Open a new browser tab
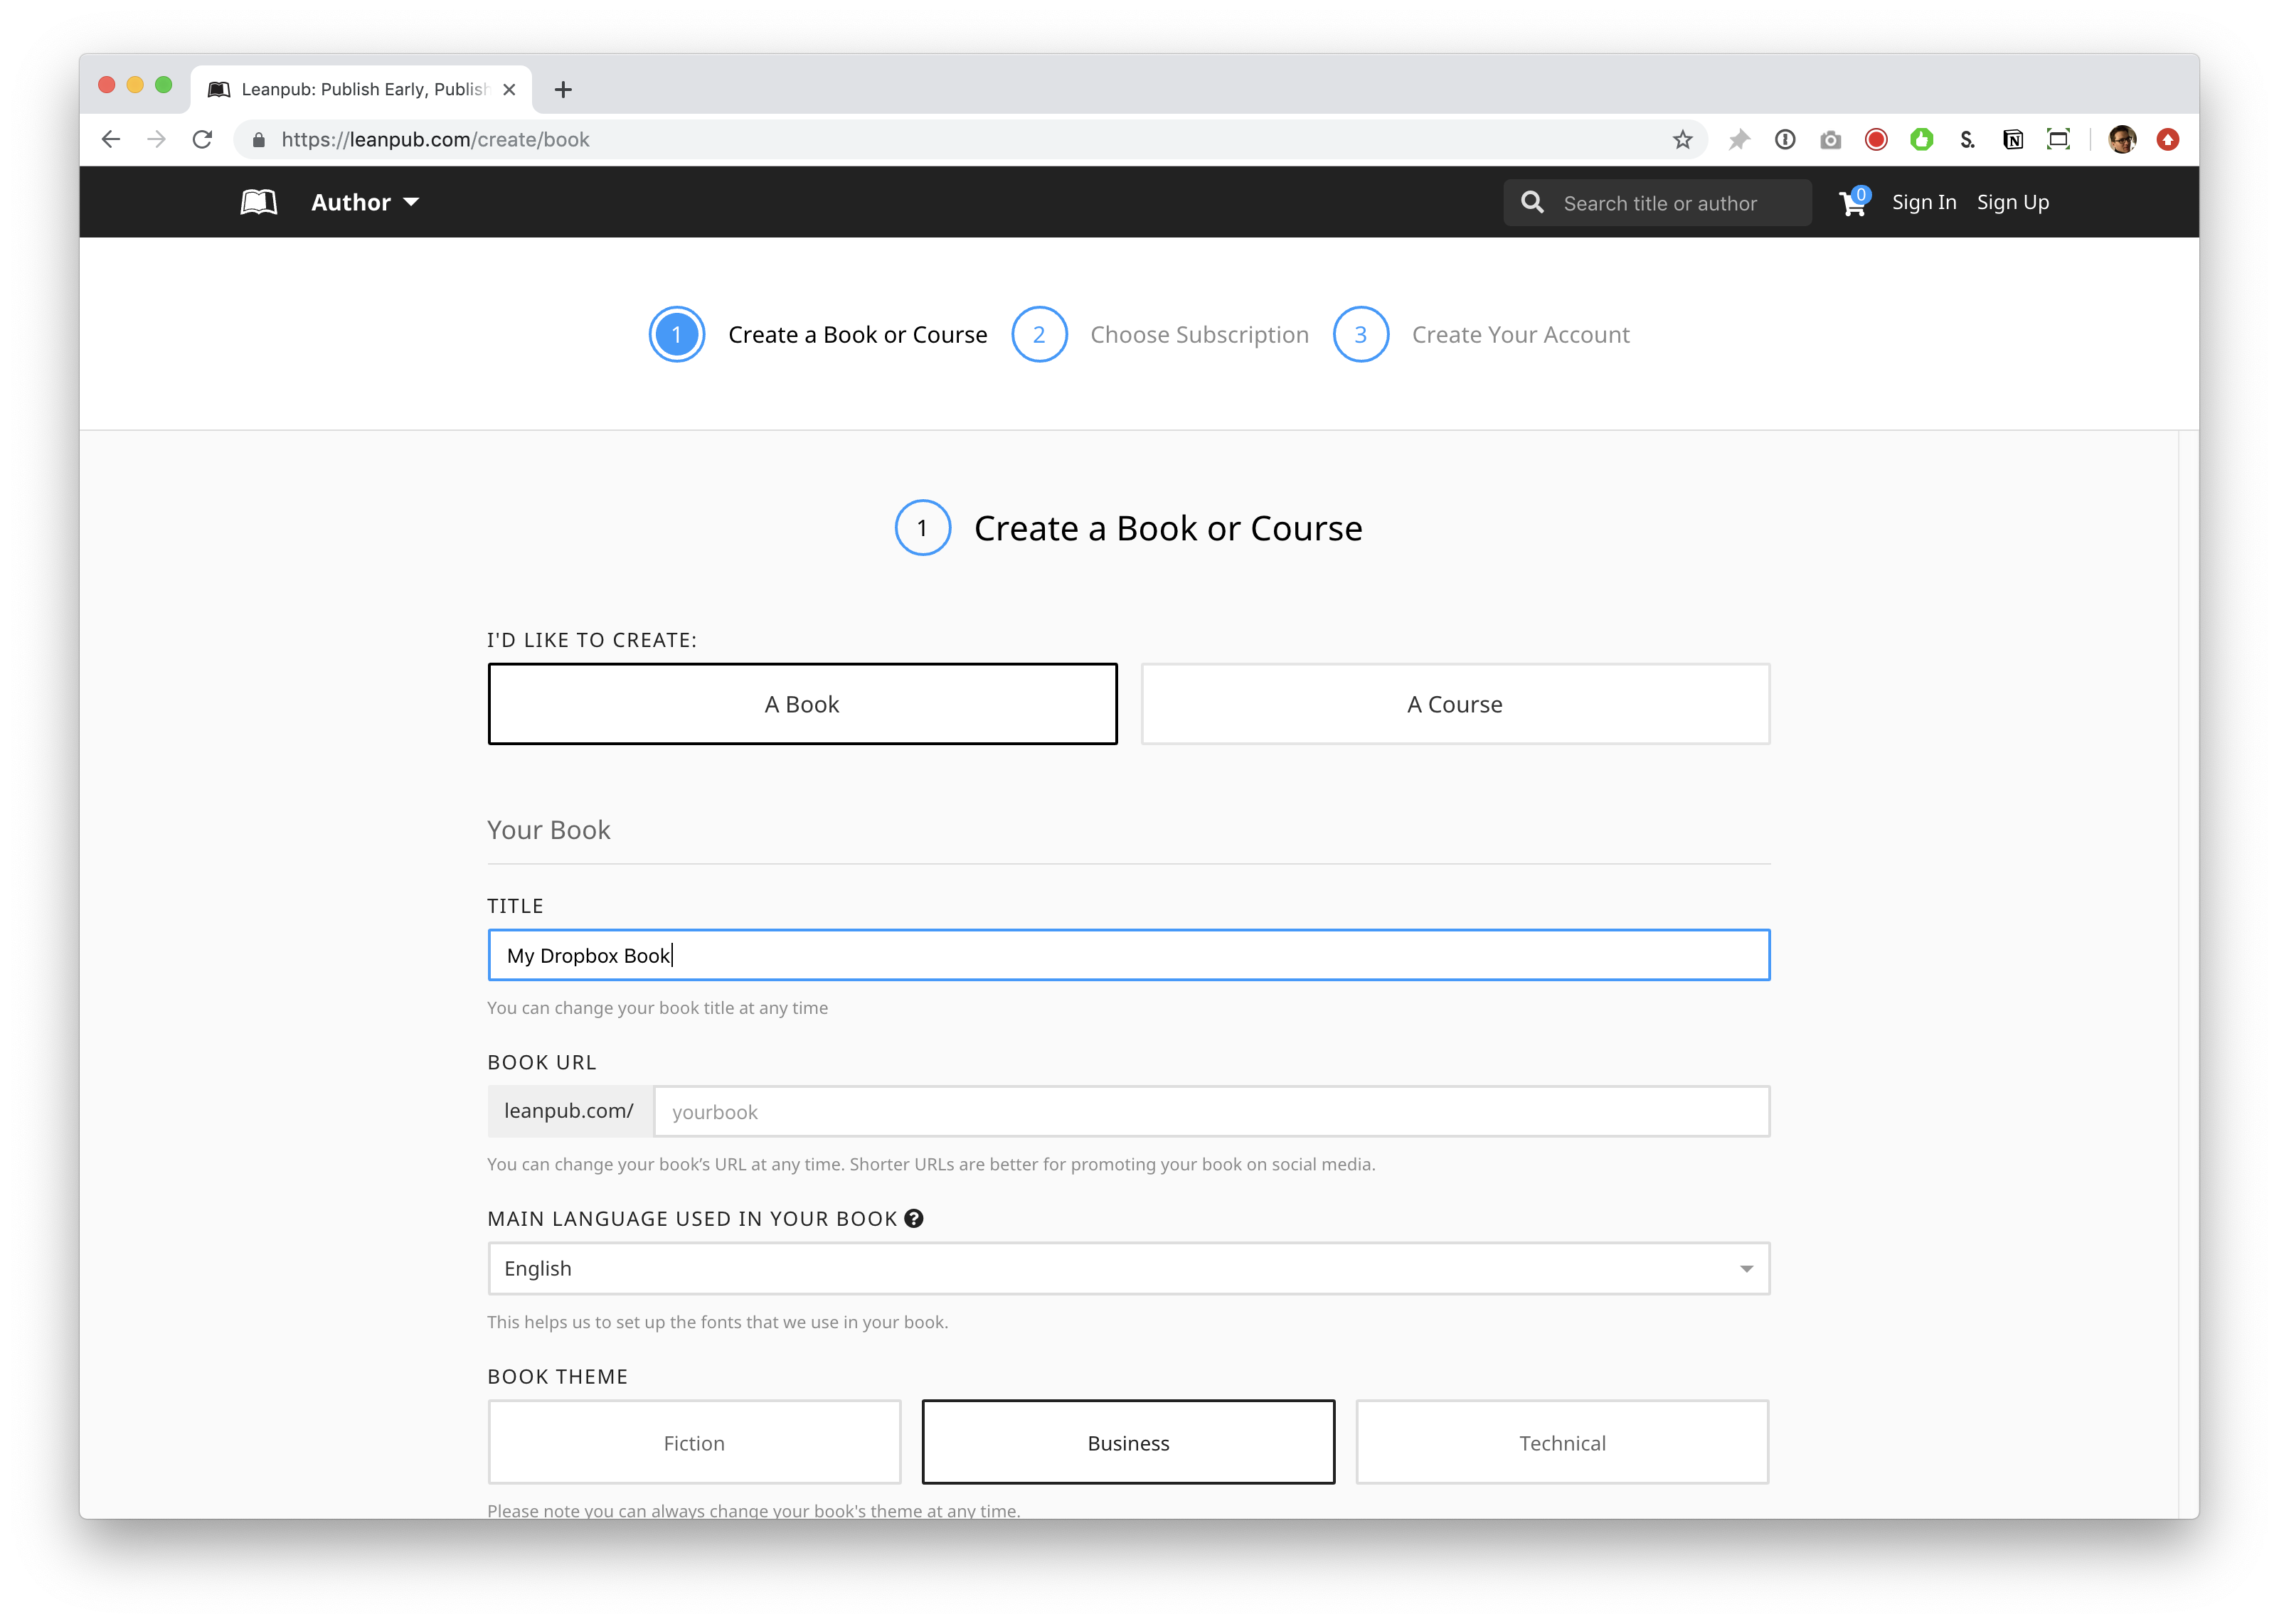The width and height of the screenshot is (2279, 1624). [x=563, y=90]
